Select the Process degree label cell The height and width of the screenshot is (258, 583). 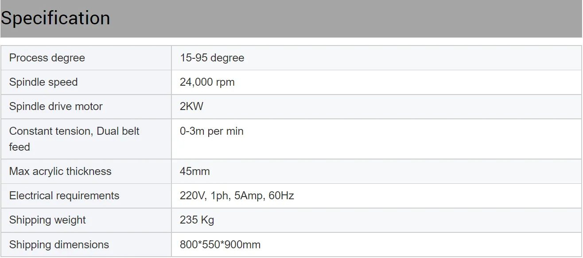pos(47,58)
